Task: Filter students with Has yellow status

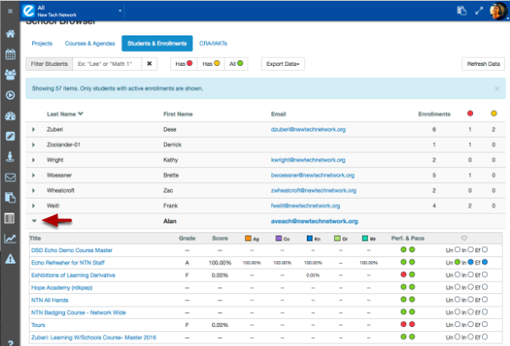Action: pos(211,64)
